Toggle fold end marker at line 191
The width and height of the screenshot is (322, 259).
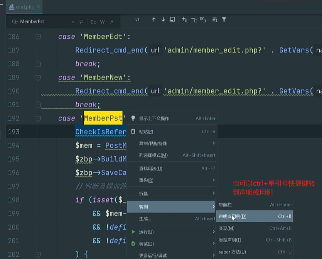[38, 105]
